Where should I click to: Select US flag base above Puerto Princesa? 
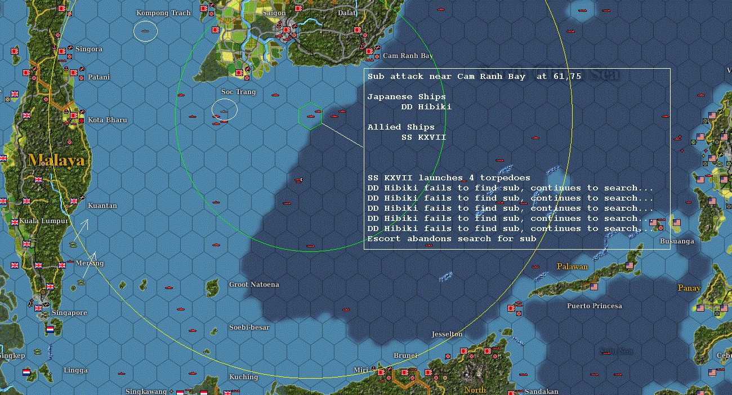point(593,287)
